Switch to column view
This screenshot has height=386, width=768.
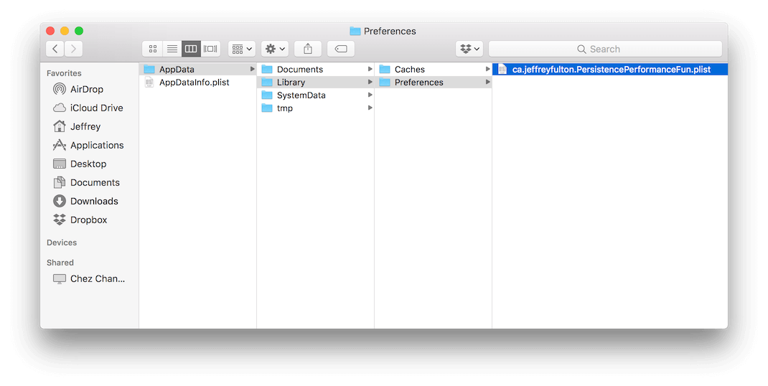coord(191,49)
